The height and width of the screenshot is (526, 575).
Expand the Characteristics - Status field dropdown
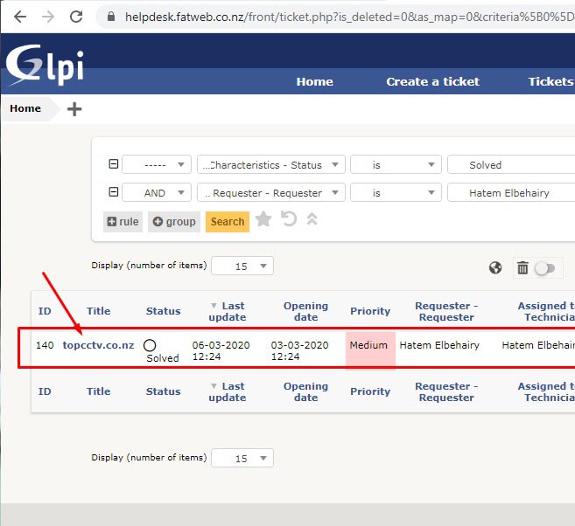tap(271, 165)
